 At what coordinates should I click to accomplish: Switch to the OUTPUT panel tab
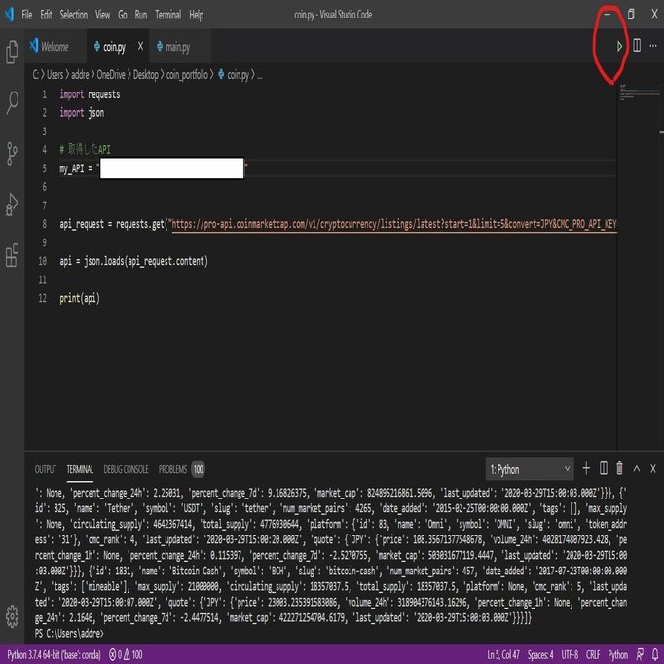tap(46, 469)
